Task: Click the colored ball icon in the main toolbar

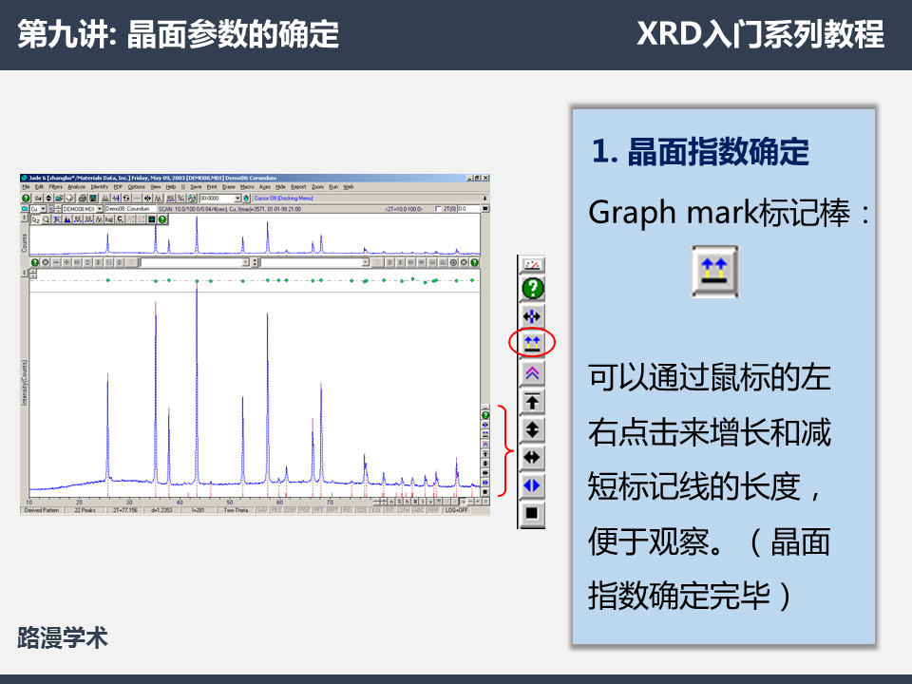Action: [192, 199]
